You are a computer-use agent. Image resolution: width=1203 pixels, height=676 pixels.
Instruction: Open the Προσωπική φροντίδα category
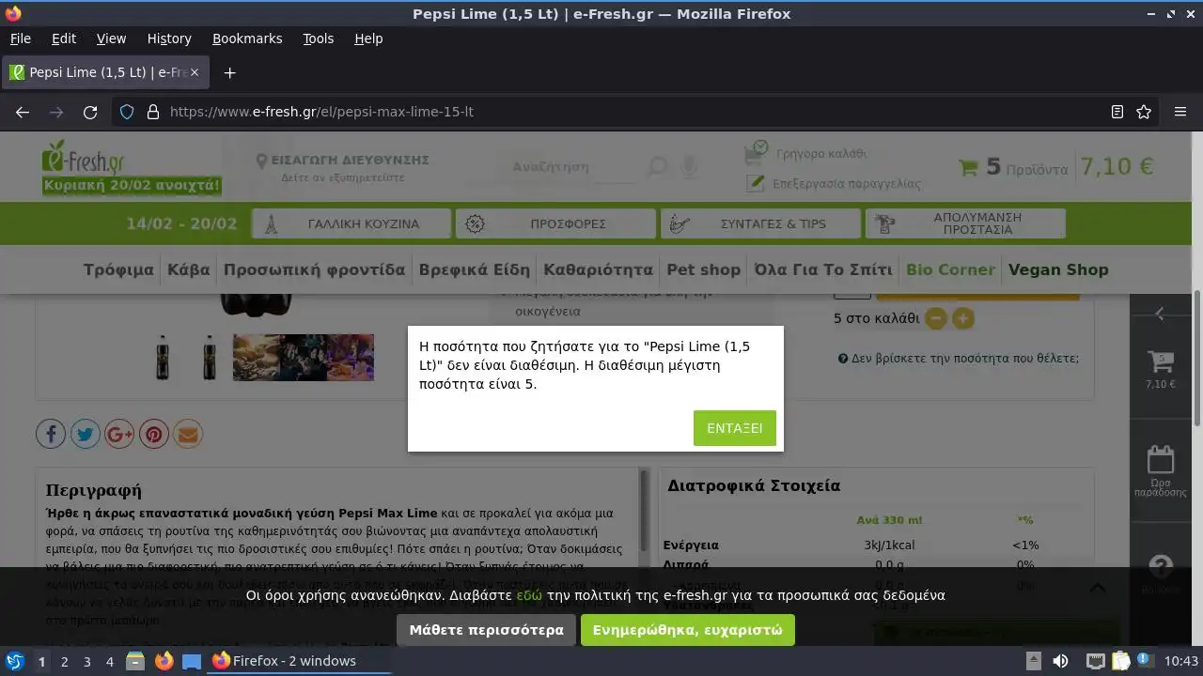315,269
